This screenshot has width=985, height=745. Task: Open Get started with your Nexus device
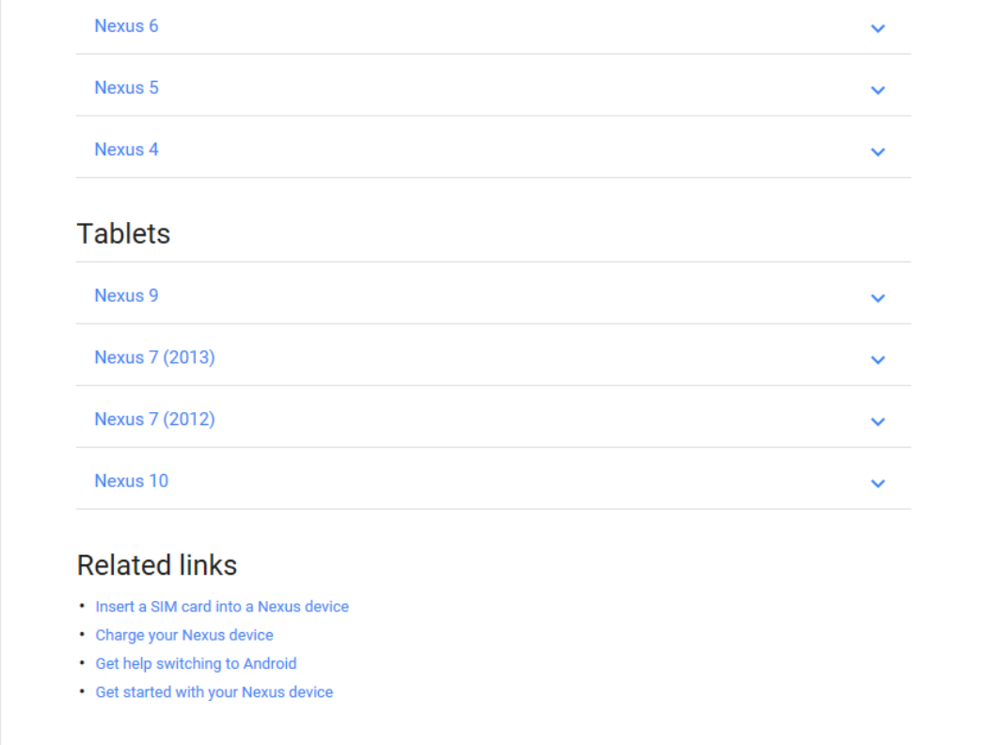click(214, 691)
